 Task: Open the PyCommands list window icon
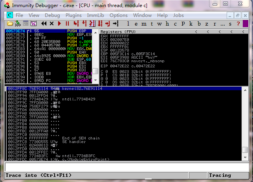tap(26, 24)
